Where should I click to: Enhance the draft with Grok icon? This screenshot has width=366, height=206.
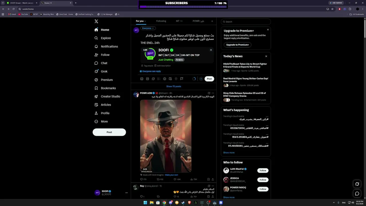pos(153,79)
